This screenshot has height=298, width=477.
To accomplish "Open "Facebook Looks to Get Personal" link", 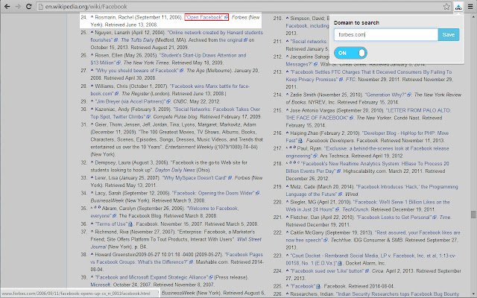I will [x=394, y=218].
